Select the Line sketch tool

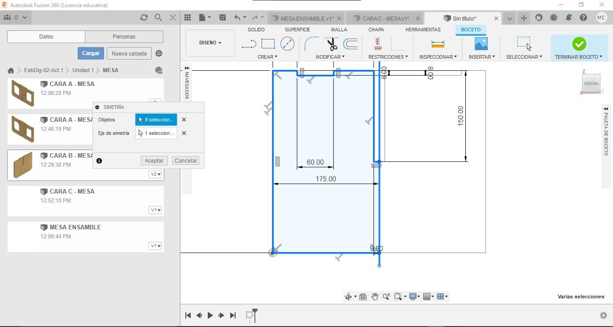tap(249, 44)
